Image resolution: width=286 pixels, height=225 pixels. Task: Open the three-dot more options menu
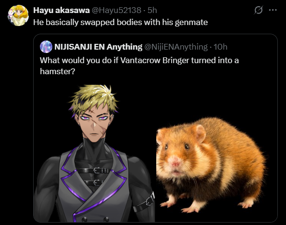tap(273, 10)
